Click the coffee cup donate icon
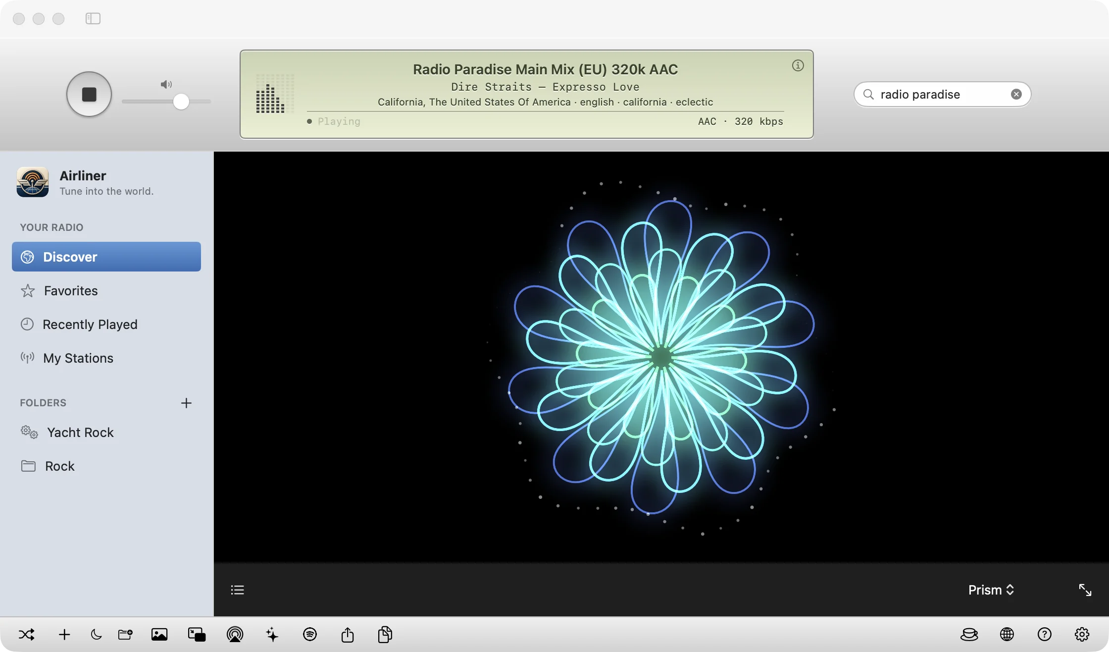The height and width of the screenshot is (652, 1109). pyautogui.click(x=969, y=634)
